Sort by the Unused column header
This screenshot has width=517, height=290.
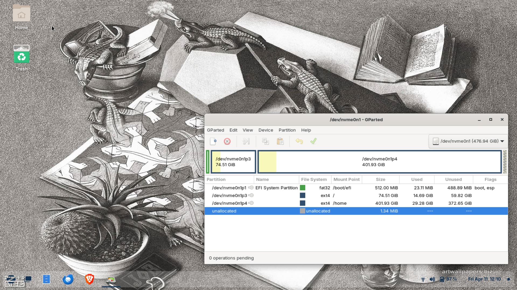[x=453, y=179]
